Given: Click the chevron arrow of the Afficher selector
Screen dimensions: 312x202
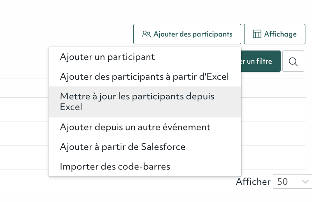Looking at the screenshot, I should pos(305,181).
